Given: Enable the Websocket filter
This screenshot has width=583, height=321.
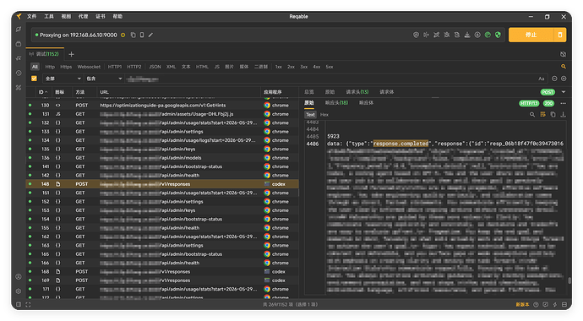Looking at the screenshot, I should click(x=89, y=67).
